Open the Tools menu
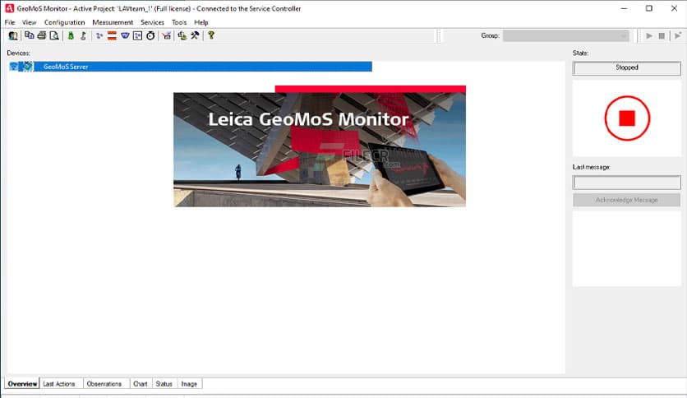The image size is (687, 398). coord(179,22)
